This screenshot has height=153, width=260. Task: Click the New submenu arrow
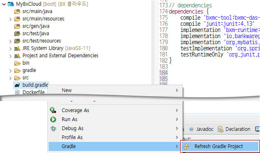point(177,90)
